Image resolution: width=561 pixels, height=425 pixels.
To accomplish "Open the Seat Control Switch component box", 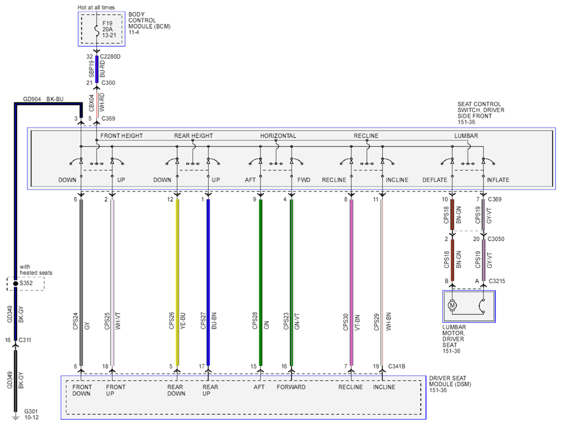I will coord(292,159).
